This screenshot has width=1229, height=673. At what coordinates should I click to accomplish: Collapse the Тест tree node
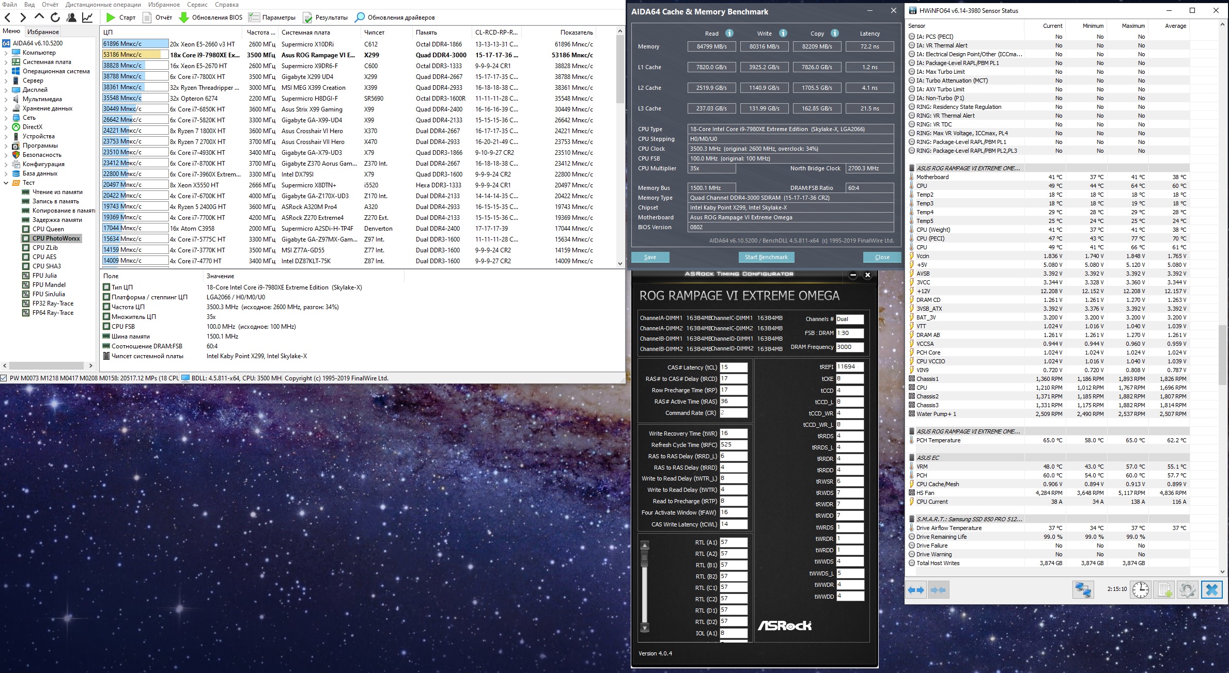(6, 183)
